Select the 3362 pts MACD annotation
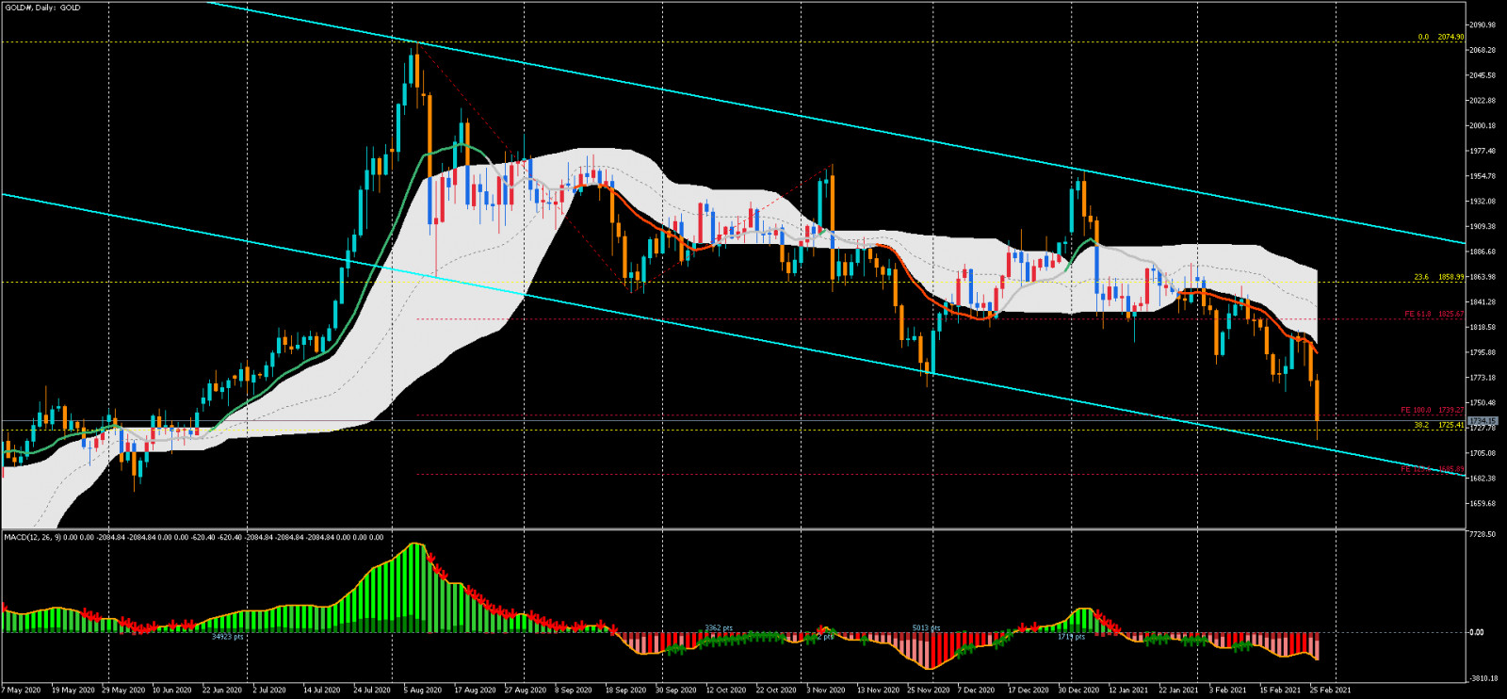The width and height of the screenshot is (1507, 699). [719, 628]
